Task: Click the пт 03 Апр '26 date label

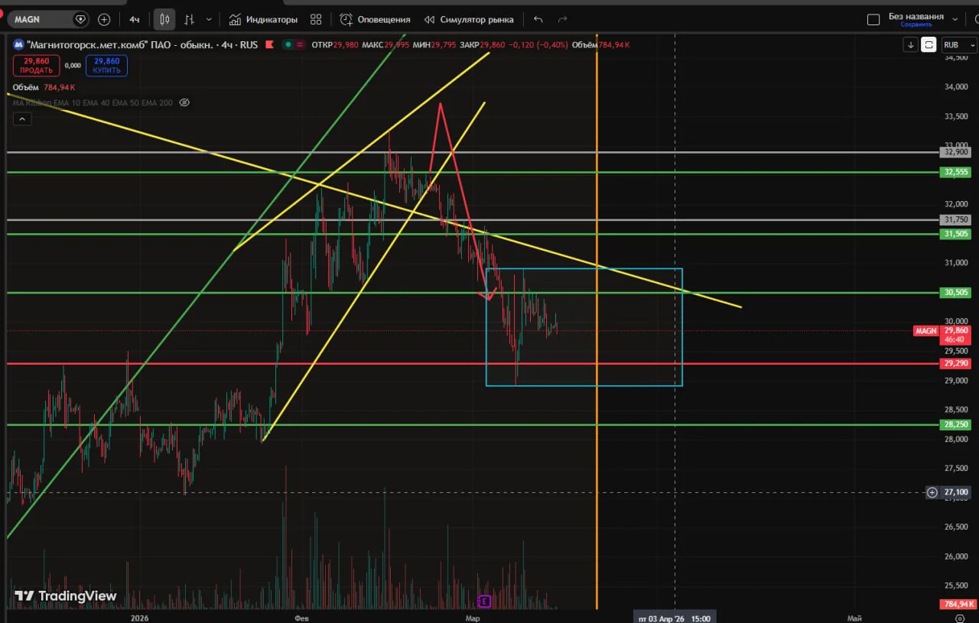Action: 675,618
